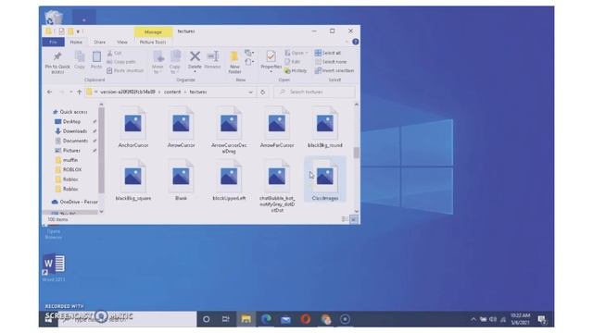Click the Search textures field
The image size is (593, 333).
tap(315, 92)
